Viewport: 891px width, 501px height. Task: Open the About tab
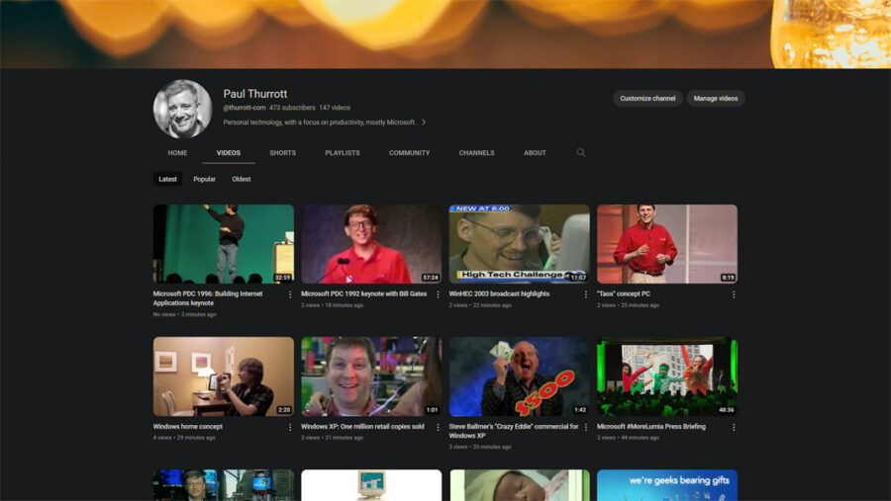535,152
